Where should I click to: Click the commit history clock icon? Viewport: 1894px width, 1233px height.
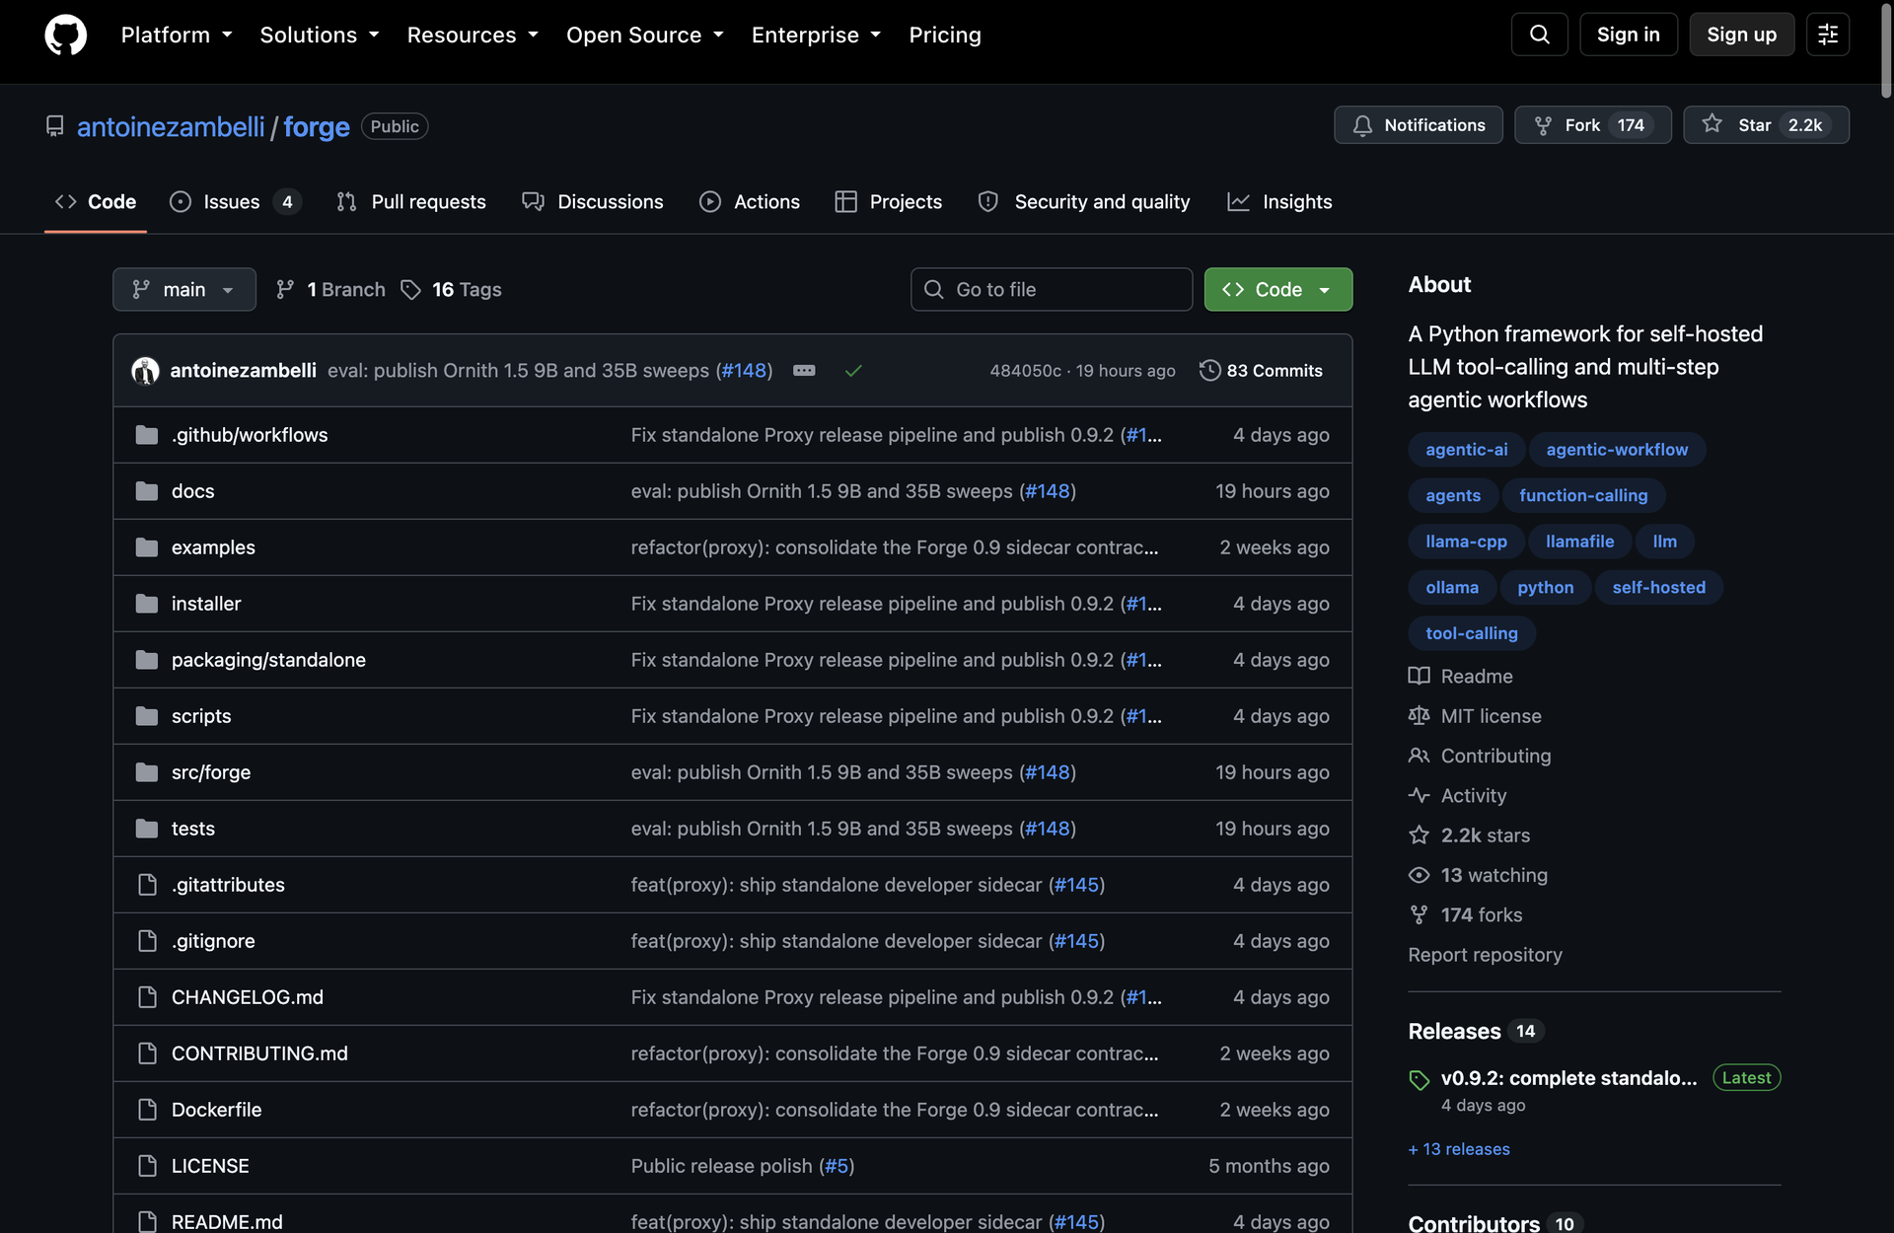(x=1209, y=371)
